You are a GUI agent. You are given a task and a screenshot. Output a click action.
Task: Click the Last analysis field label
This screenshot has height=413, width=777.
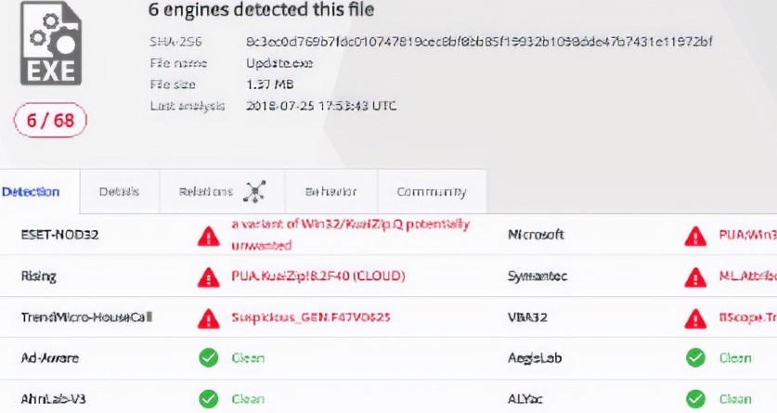tap(188, 106)
